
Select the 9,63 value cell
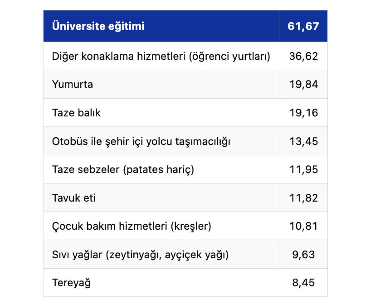pos(303,254)
